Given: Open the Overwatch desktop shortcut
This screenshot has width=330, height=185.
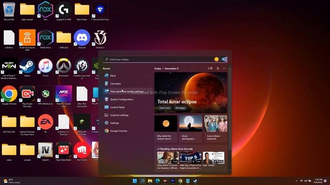Looking at the screenshot, I should (63, 67).
